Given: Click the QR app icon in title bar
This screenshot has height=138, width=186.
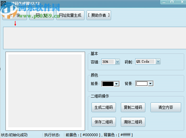Looking at the screenshot, I should (x=3, y=4).
